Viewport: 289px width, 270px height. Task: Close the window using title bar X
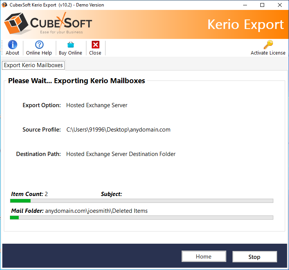[x=280, y=5]
